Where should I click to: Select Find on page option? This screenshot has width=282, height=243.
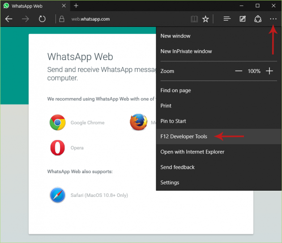click(x=176, y=90)
